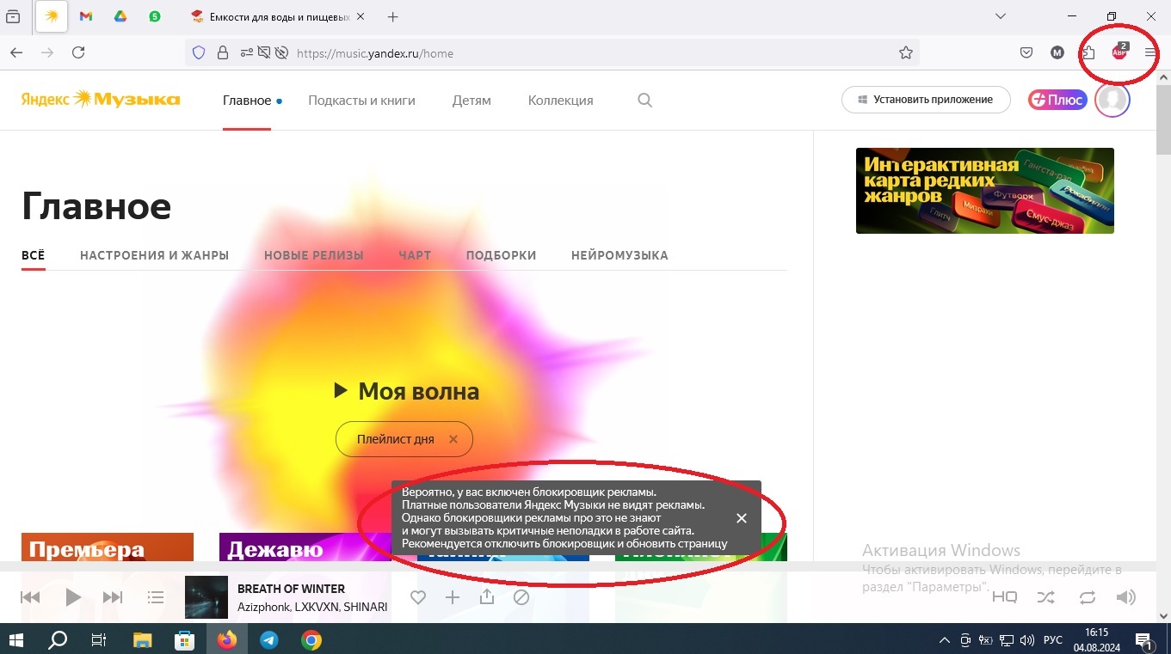Open Telegram from the taskbar

(269, 639)
